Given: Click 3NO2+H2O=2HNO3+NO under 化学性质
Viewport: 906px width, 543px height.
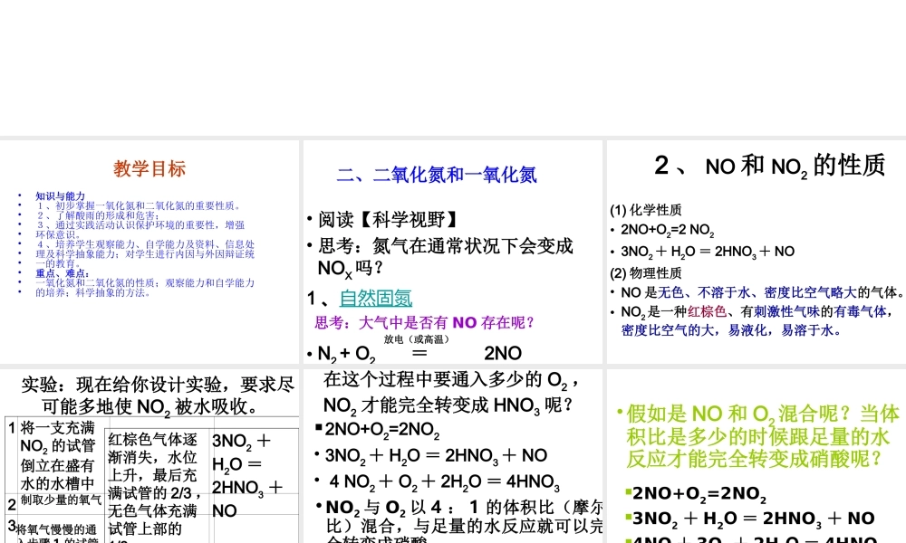Looking at the screenshot, I should [708, 252].
